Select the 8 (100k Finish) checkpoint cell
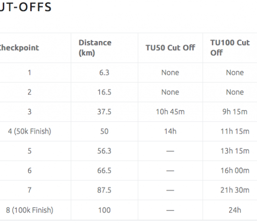This screenshot has width=257, height=223. [29, 210]
